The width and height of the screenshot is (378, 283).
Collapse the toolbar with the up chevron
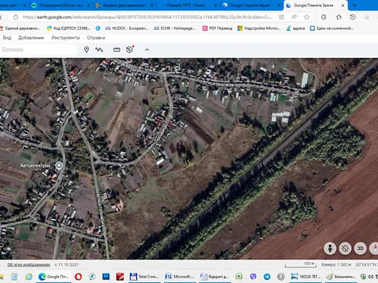click(147, 50)
